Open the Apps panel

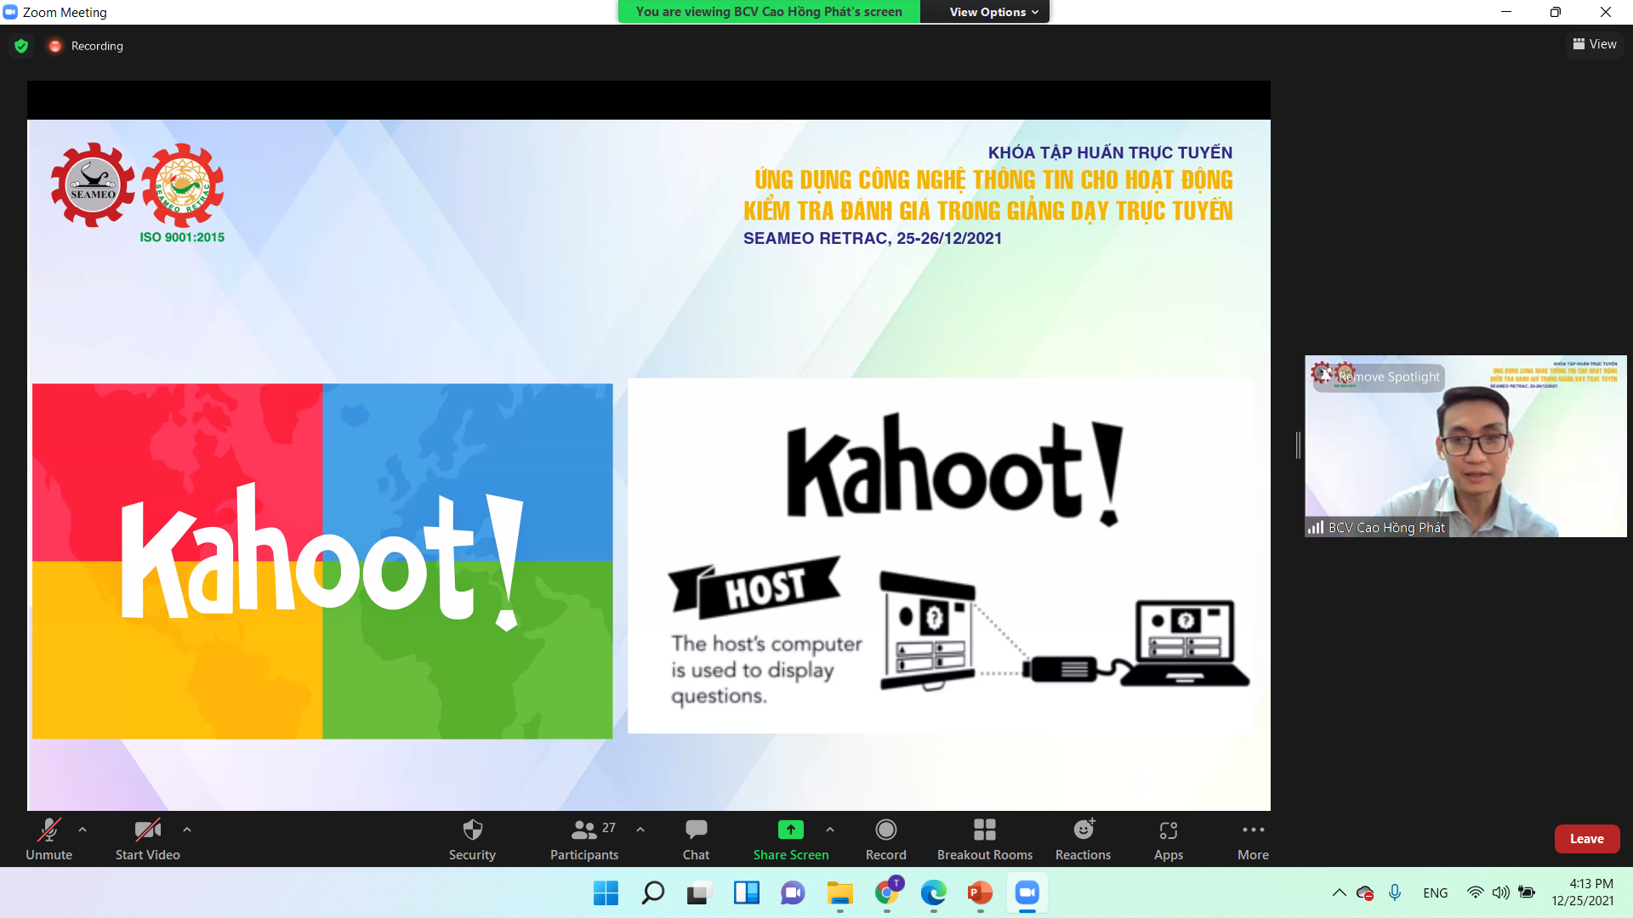click(x=1169, y=839)
